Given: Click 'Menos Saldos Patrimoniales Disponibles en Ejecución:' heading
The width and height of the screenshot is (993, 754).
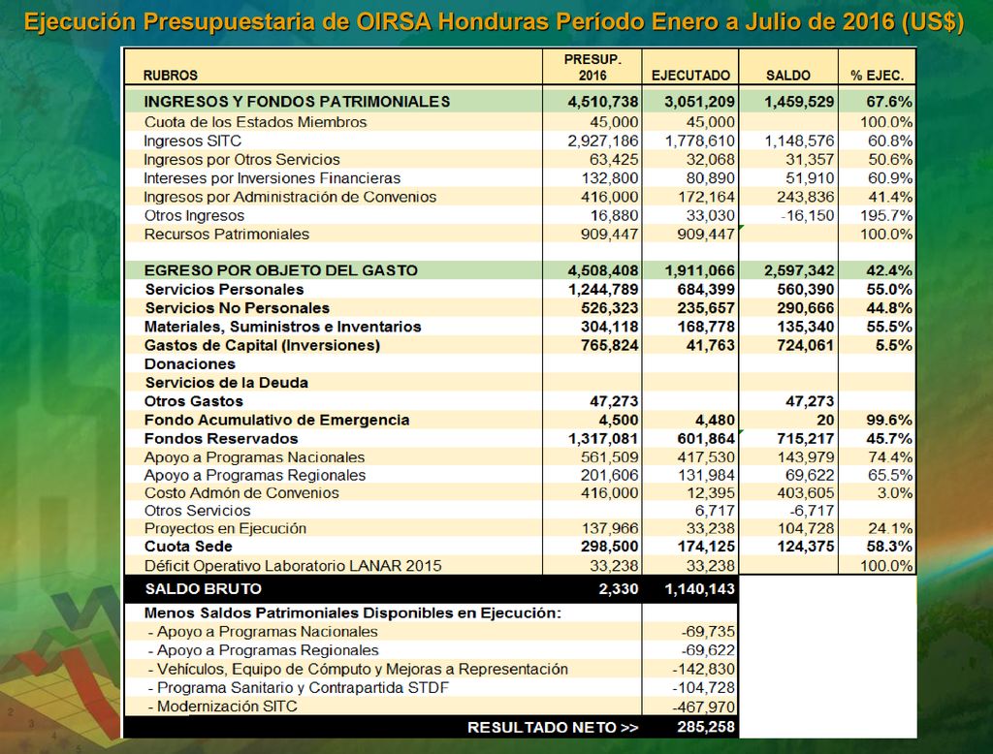Looking at the screenshot, I should (353, 613).
